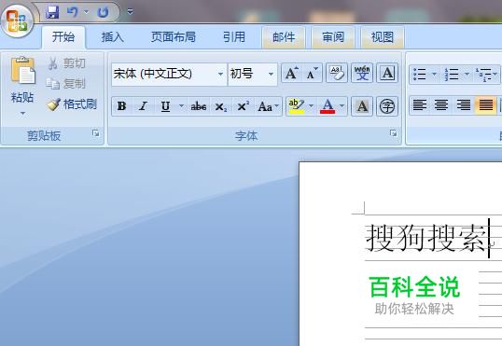Open the Office button menu

pos(18,21)
